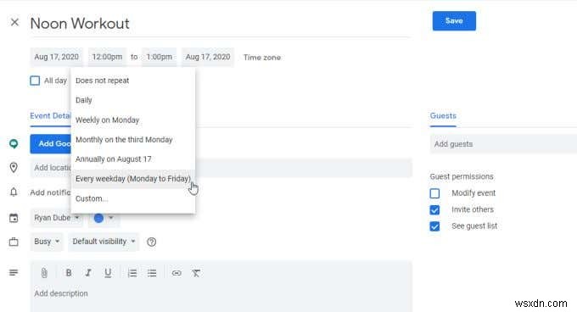The image size is (577, 312).
Task: Change the 1:00pm end time
Action: [x=159, y=57]
